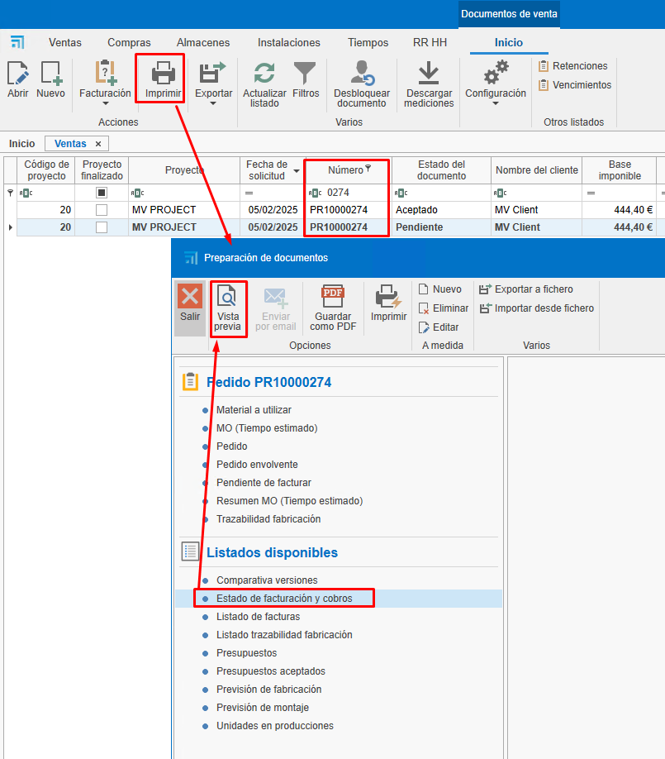The image size is (665, 759).
Task: Select Previsión de montaje listing
Action: point(263,708)
